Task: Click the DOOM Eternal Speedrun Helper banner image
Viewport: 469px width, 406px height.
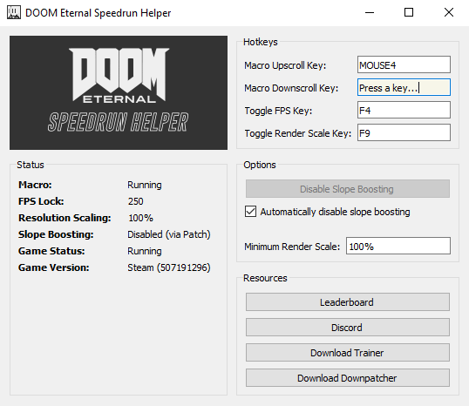Action: coord(119,92)
